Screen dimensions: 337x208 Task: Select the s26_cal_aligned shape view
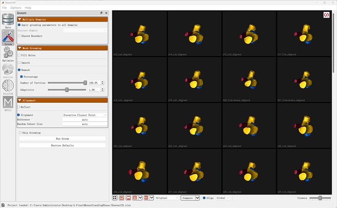140,171
